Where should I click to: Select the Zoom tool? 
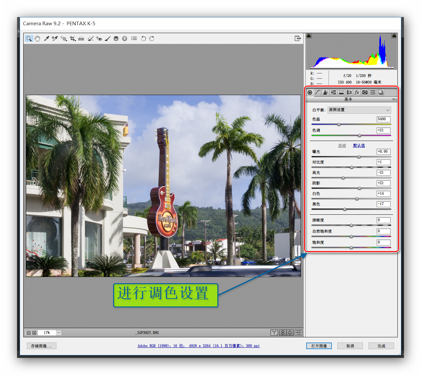click(29, 38)
